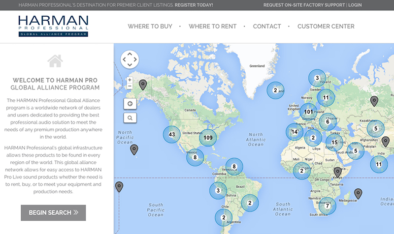Go to the Contact page
The height and width of the screenshot is (234, 394).
(267, 27)
